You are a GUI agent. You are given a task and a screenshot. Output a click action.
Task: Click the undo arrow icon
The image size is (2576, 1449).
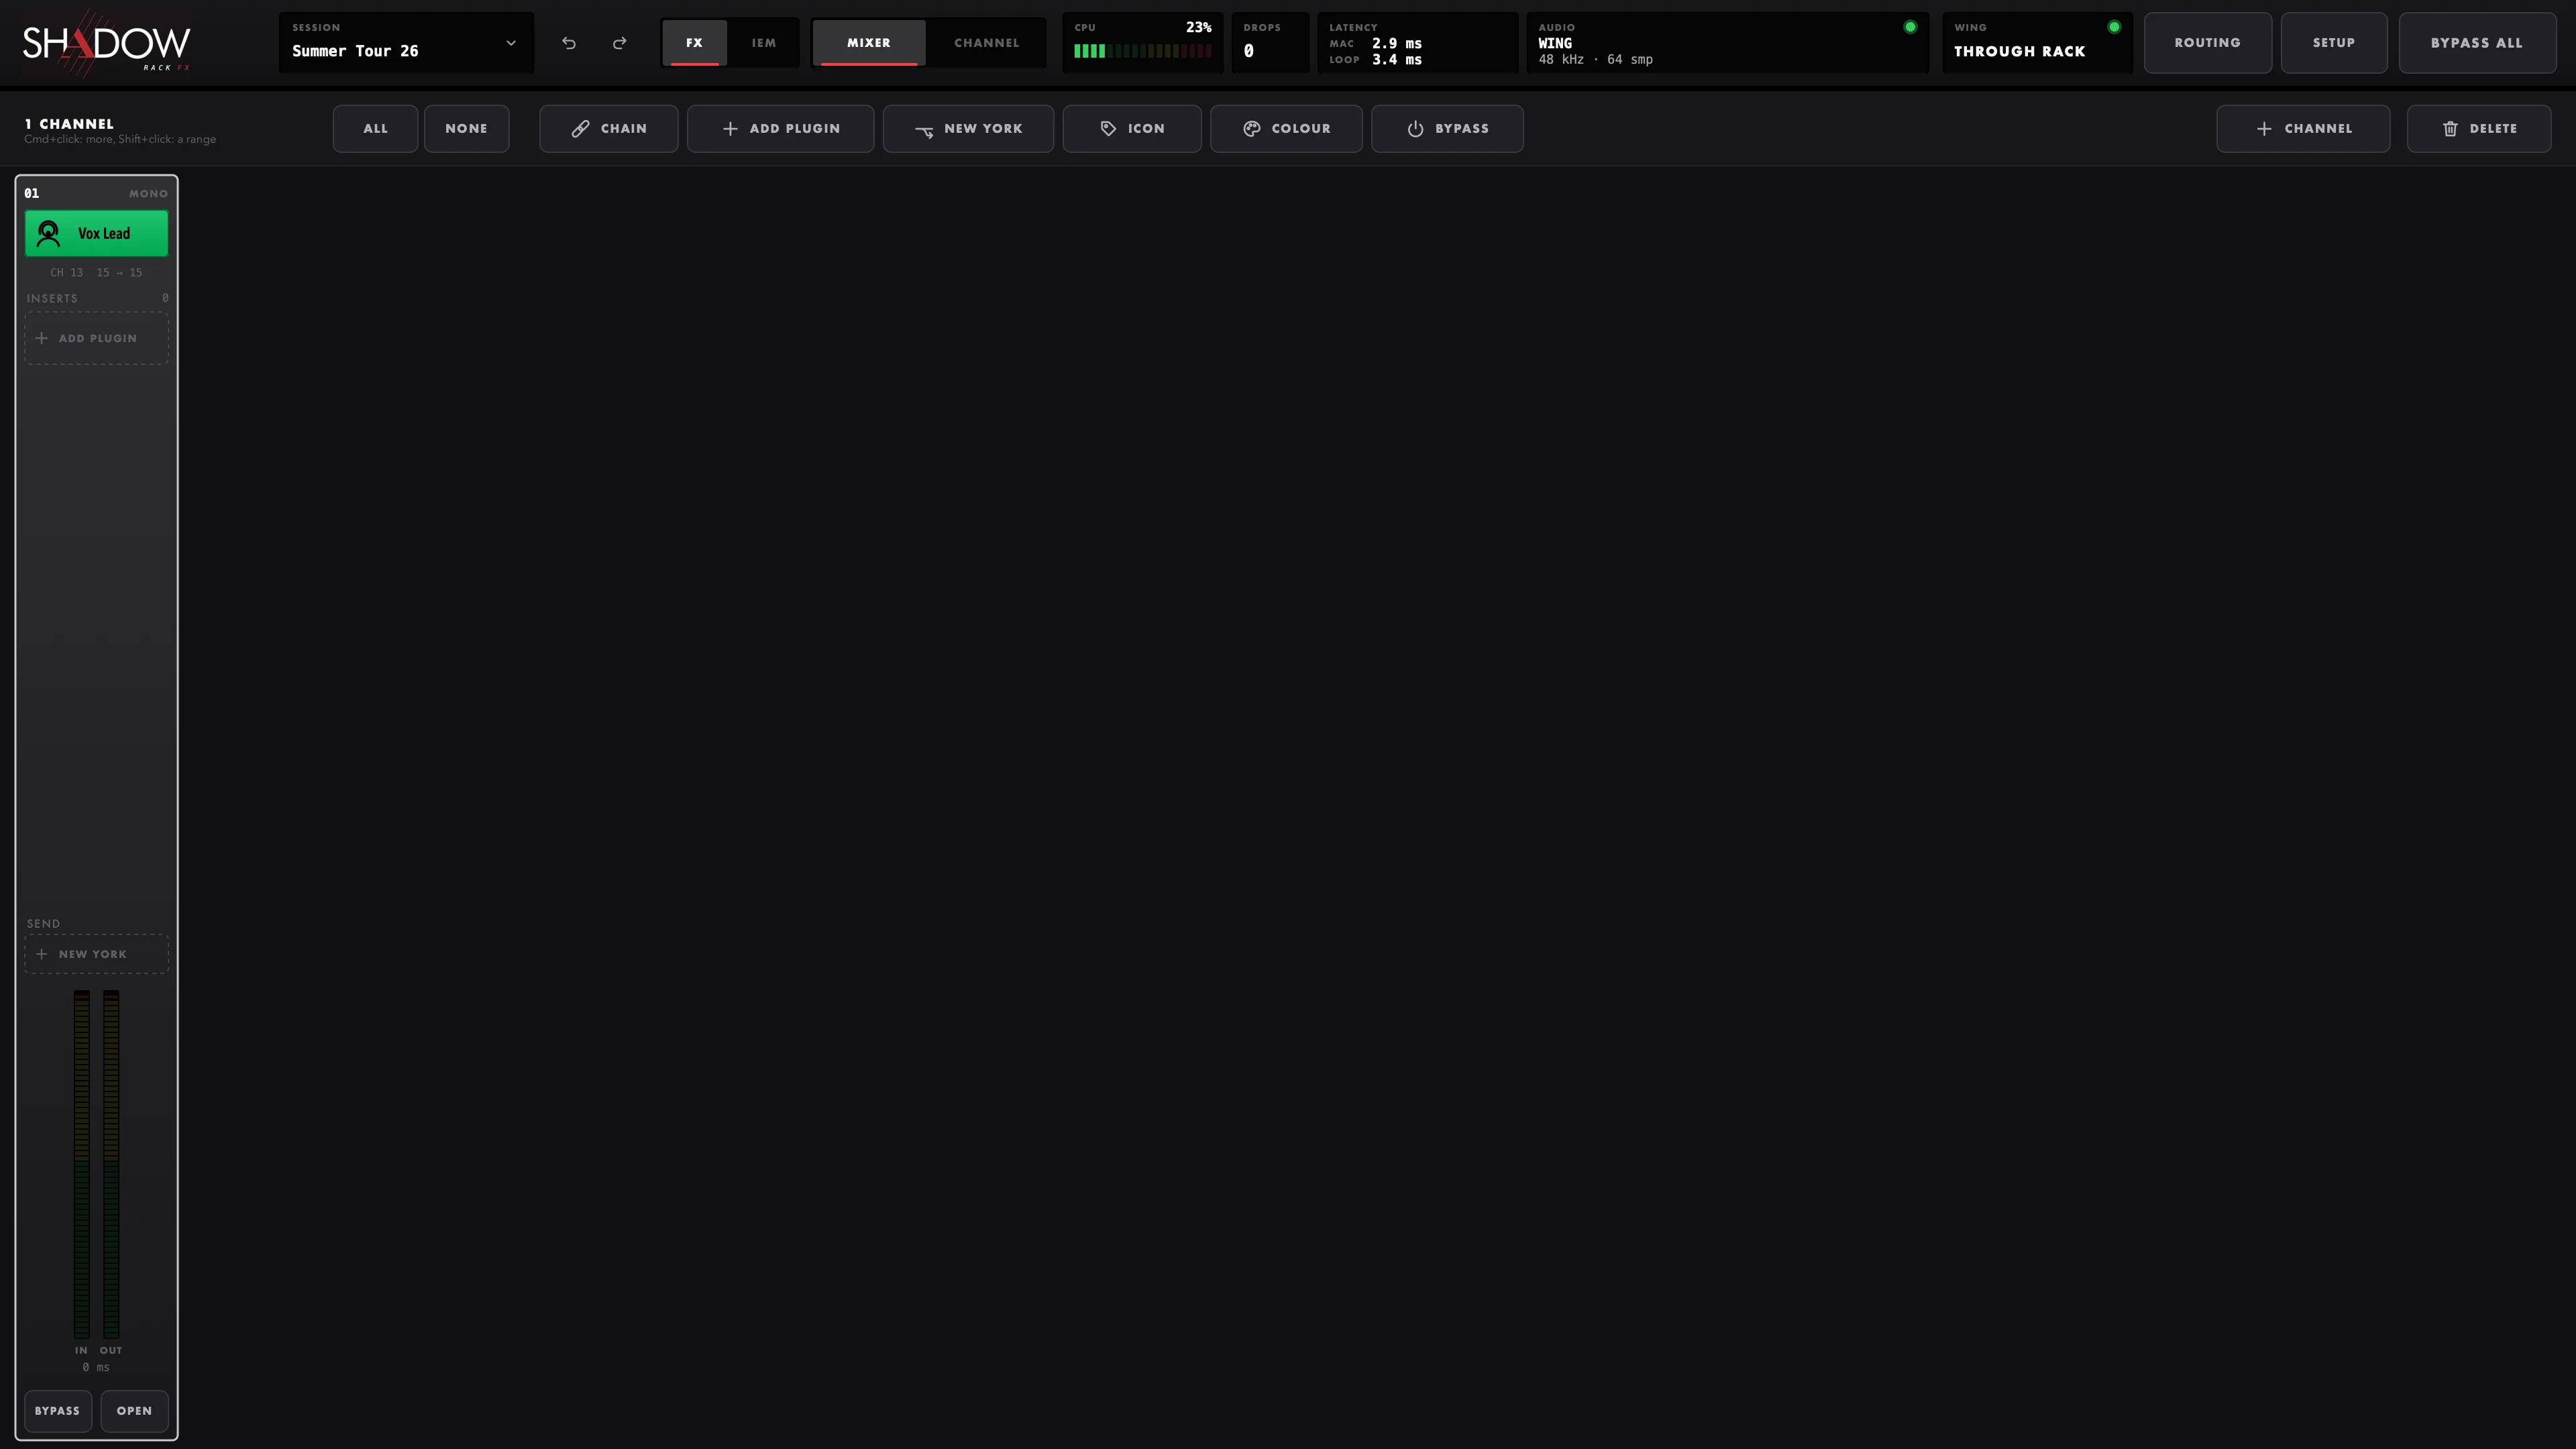[x=569, y=43]
